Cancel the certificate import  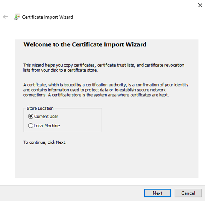coord(188,193)
